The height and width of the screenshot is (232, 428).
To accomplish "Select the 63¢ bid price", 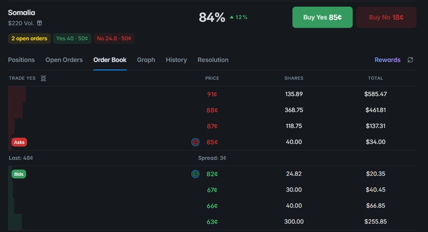I will pyautogui.click(x=212, y=222).
